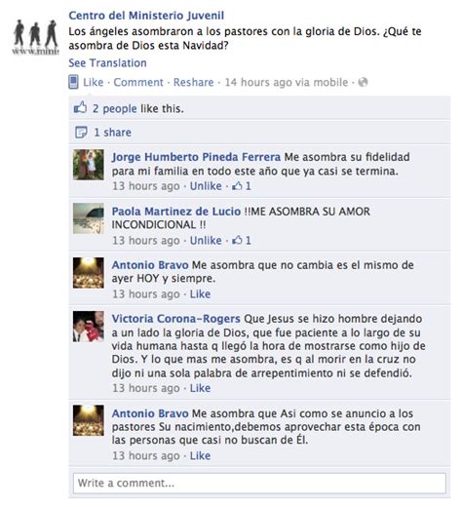The width and height of the screenshot is (462, 507).
Task: Show the list of 2 people who like this
Action: click(115, 108)
